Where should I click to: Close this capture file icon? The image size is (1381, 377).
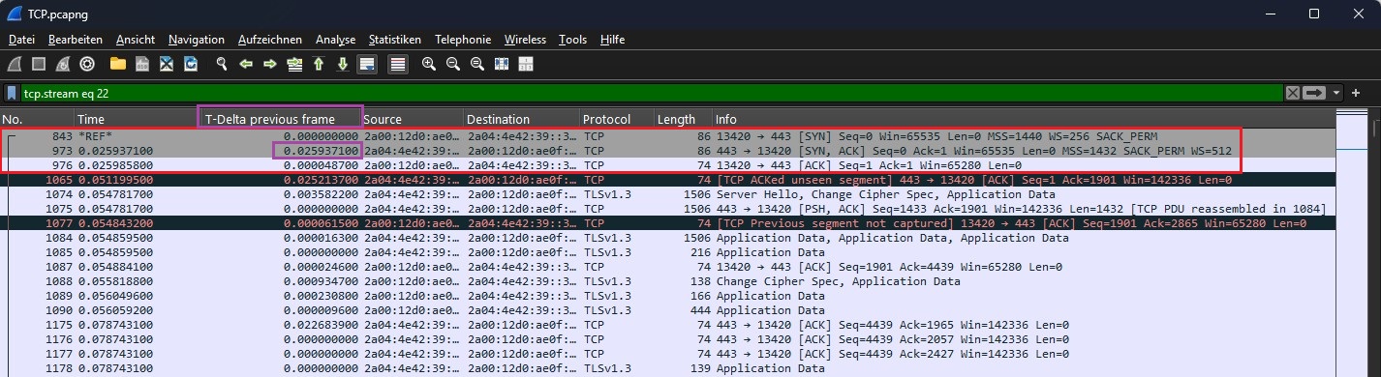coord(167,64)
